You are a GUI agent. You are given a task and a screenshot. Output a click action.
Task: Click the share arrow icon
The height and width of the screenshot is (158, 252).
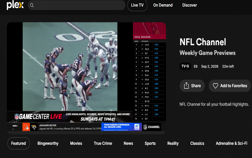[x=186, y=85]
